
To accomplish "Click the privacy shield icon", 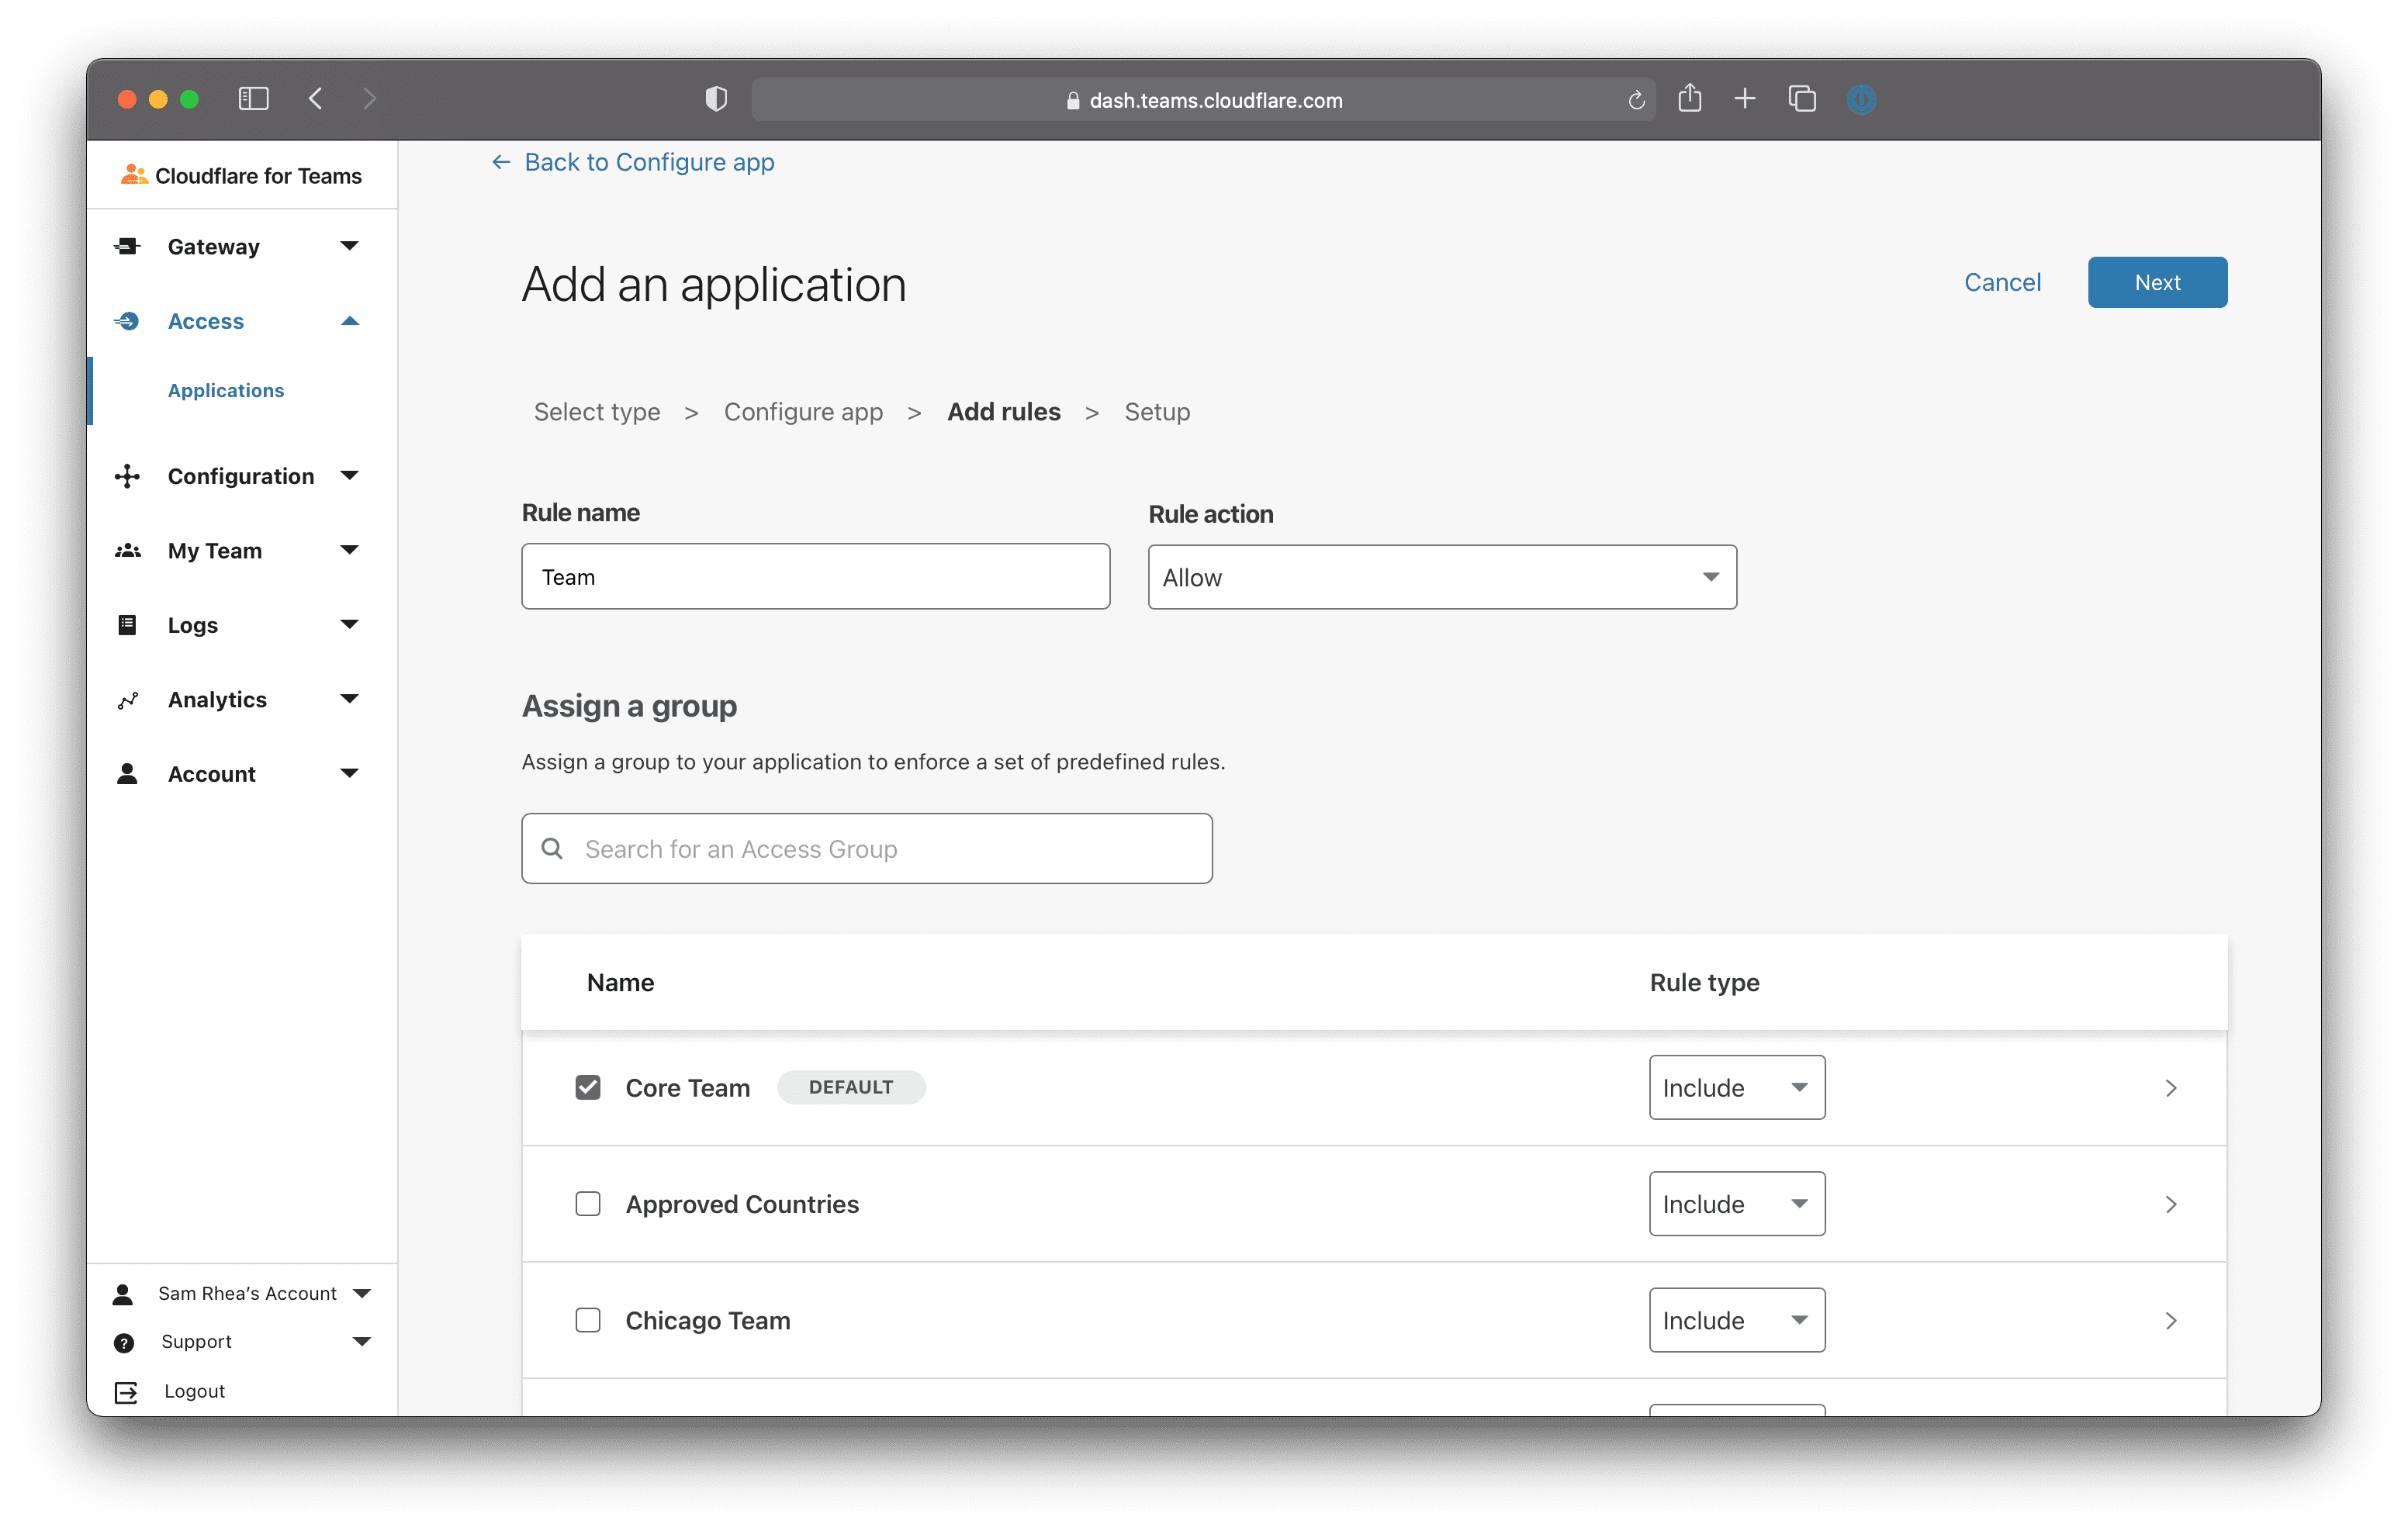I will [716, 98].
